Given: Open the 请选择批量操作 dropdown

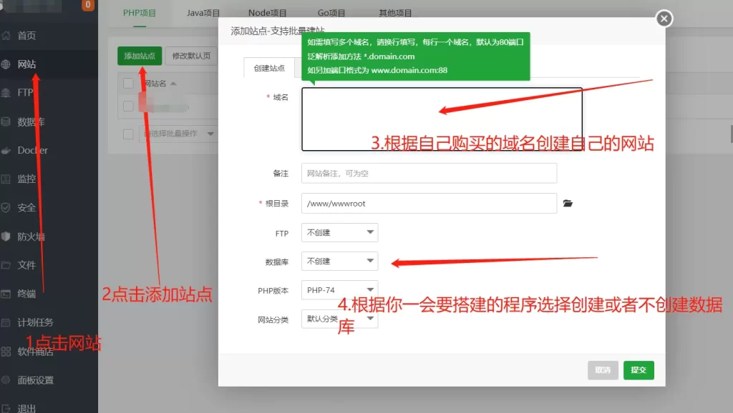Looking at the screenshot, I should coord(178,134).
